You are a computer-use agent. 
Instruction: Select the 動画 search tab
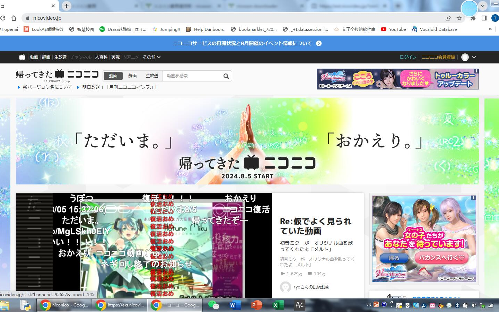pyautogui.click(x=113, y=76)
